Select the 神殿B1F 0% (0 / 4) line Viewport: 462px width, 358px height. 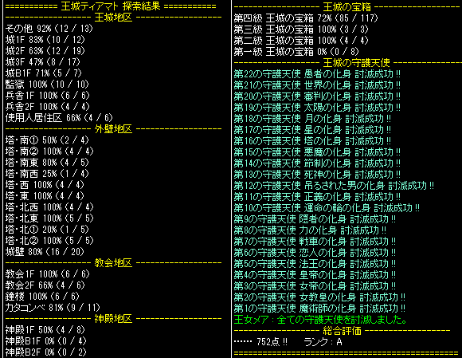[x=45, y=341]
